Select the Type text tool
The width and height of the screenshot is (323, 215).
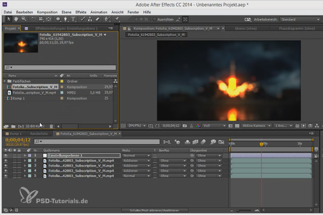tap(73, 19)
